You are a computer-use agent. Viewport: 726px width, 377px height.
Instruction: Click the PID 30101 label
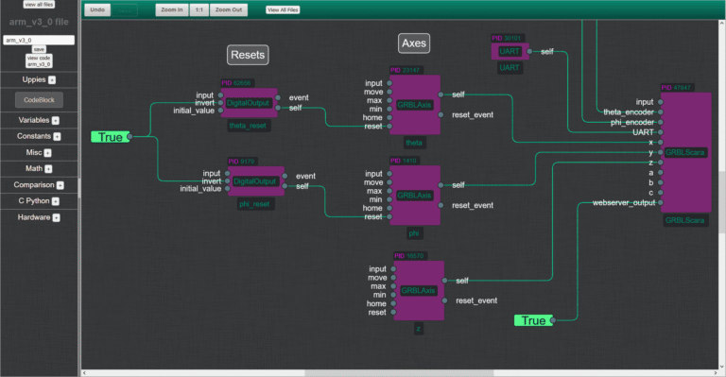(x=507, y=39)
